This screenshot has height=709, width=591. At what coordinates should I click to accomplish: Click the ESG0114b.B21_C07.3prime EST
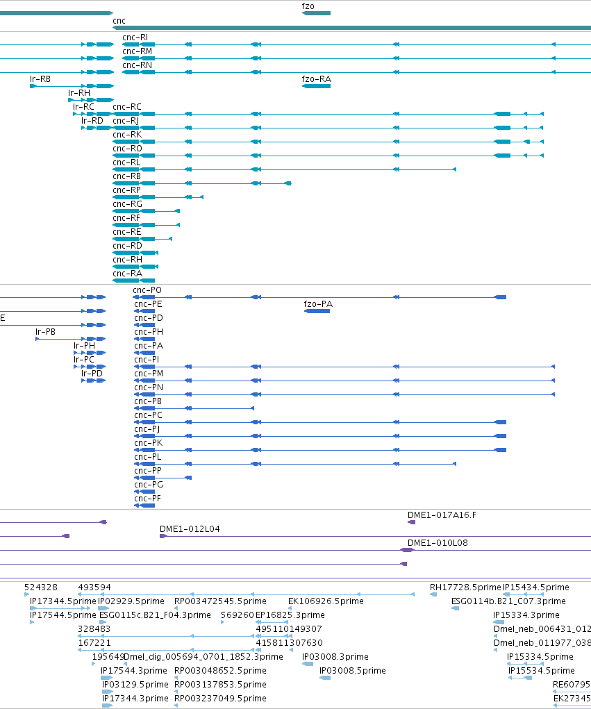508,601
